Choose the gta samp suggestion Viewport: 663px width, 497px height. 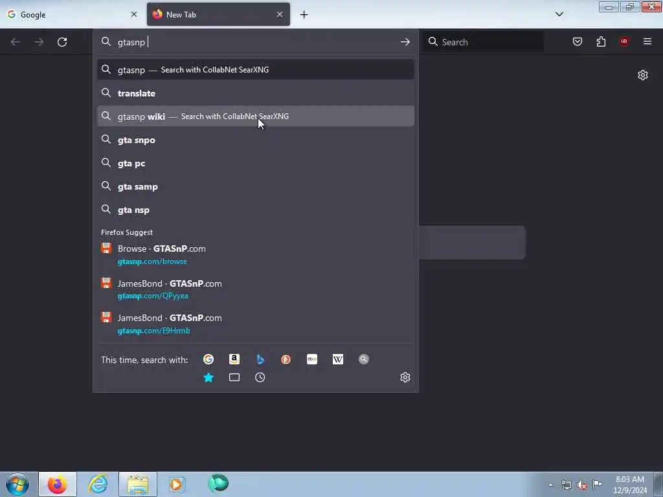(x=255, y=186)
